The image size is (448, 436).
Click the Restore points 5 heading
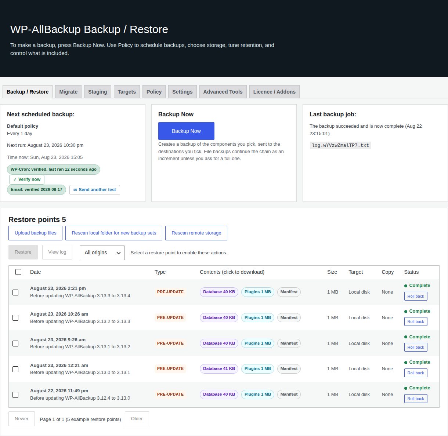[x=37, y=219]
